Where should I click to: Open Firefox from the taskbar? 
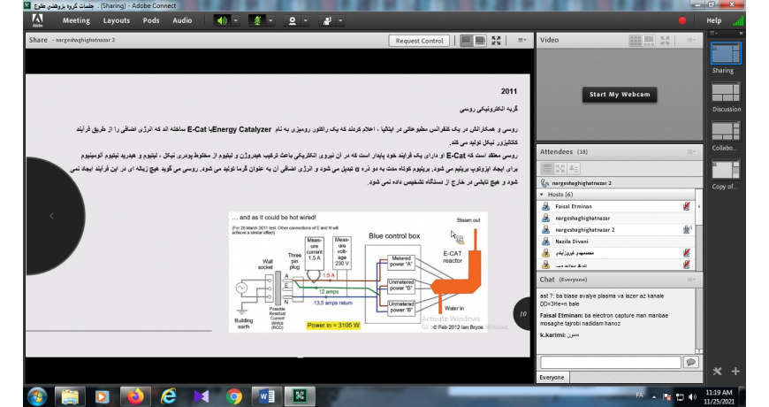pyautogui.click(x=135, y=396)
